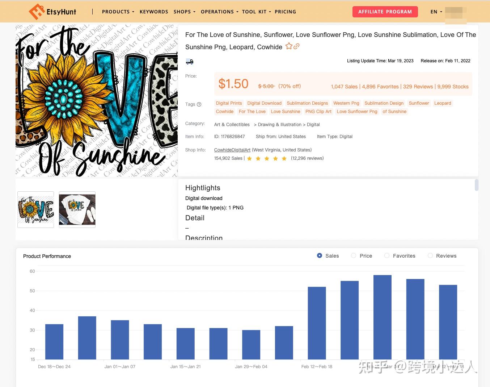Select the Sales radio button

(x=320, y=255)
